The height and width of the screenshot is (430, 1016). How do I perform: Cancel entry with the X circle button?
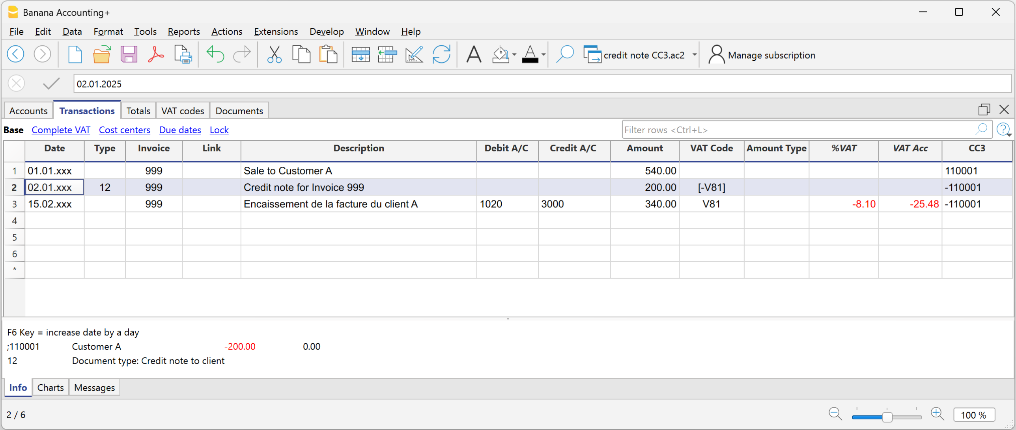pos(17,84)
